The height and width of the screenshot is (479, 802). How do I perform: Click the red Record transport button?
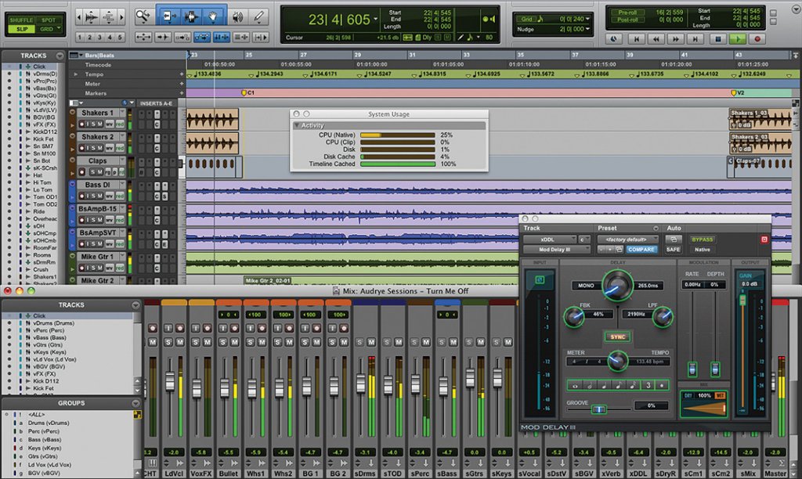click(757, 38)
